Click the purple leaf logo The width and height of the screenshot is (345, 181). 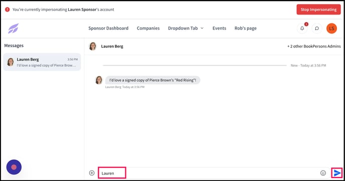point(14,28)
